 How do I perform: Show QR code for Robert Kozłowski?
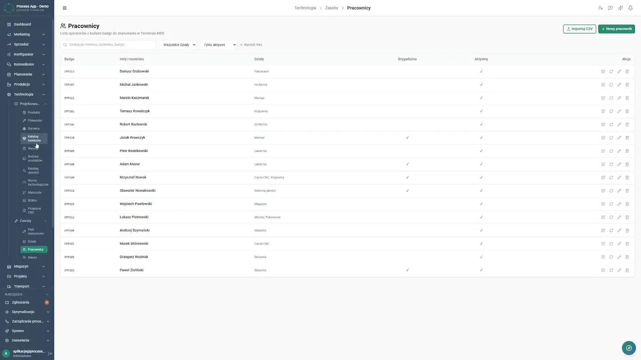point(603,124)
